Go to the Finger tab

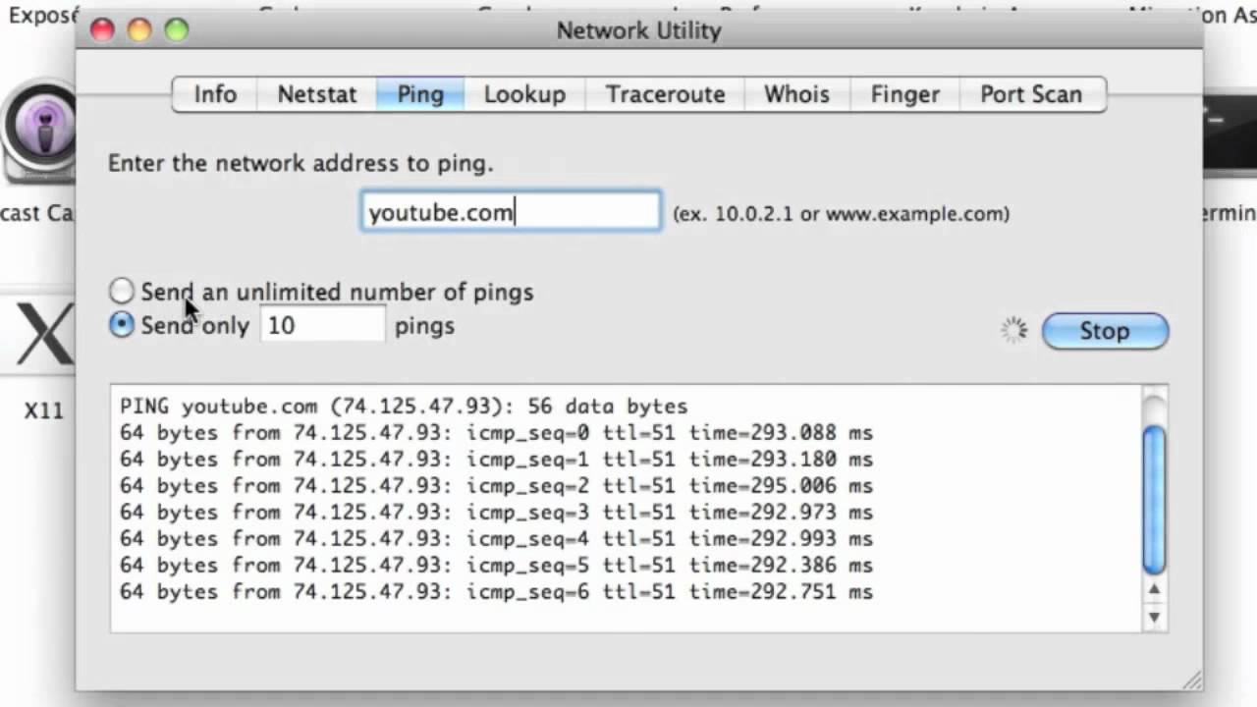[904, 94]
